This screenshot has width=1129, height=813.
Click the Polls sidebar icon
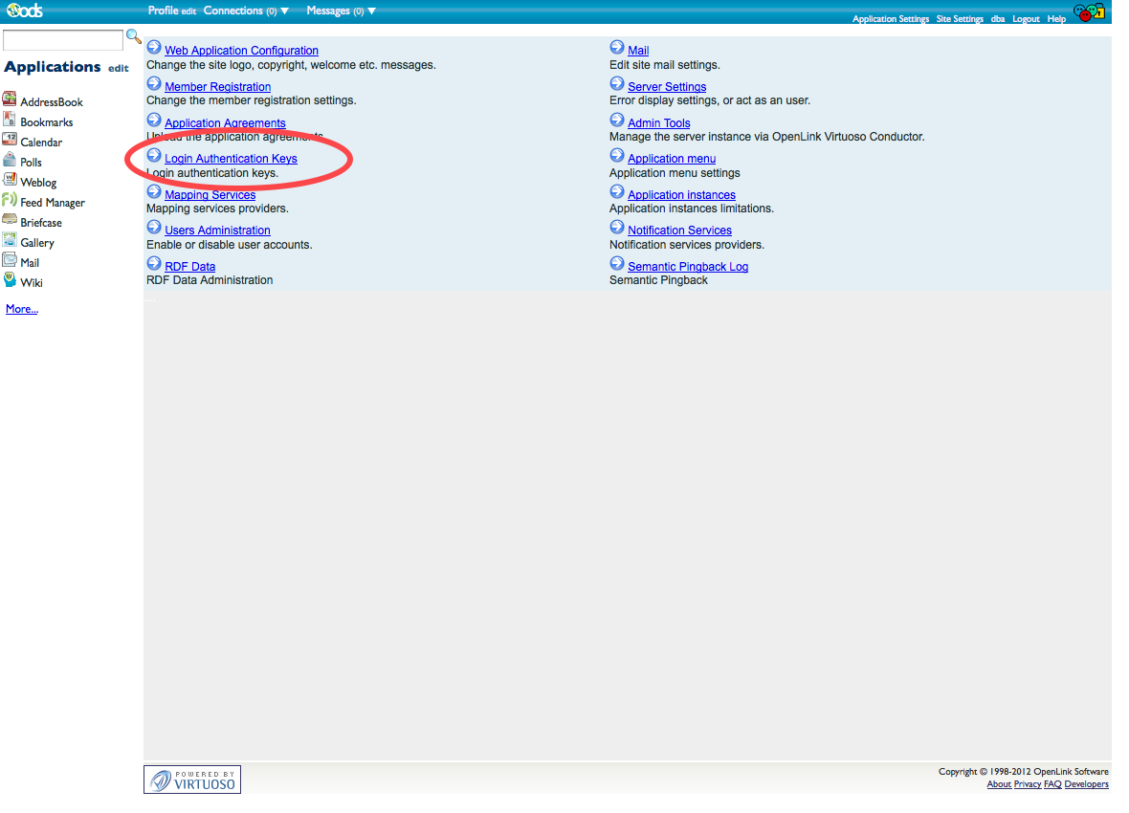[10, 161]
